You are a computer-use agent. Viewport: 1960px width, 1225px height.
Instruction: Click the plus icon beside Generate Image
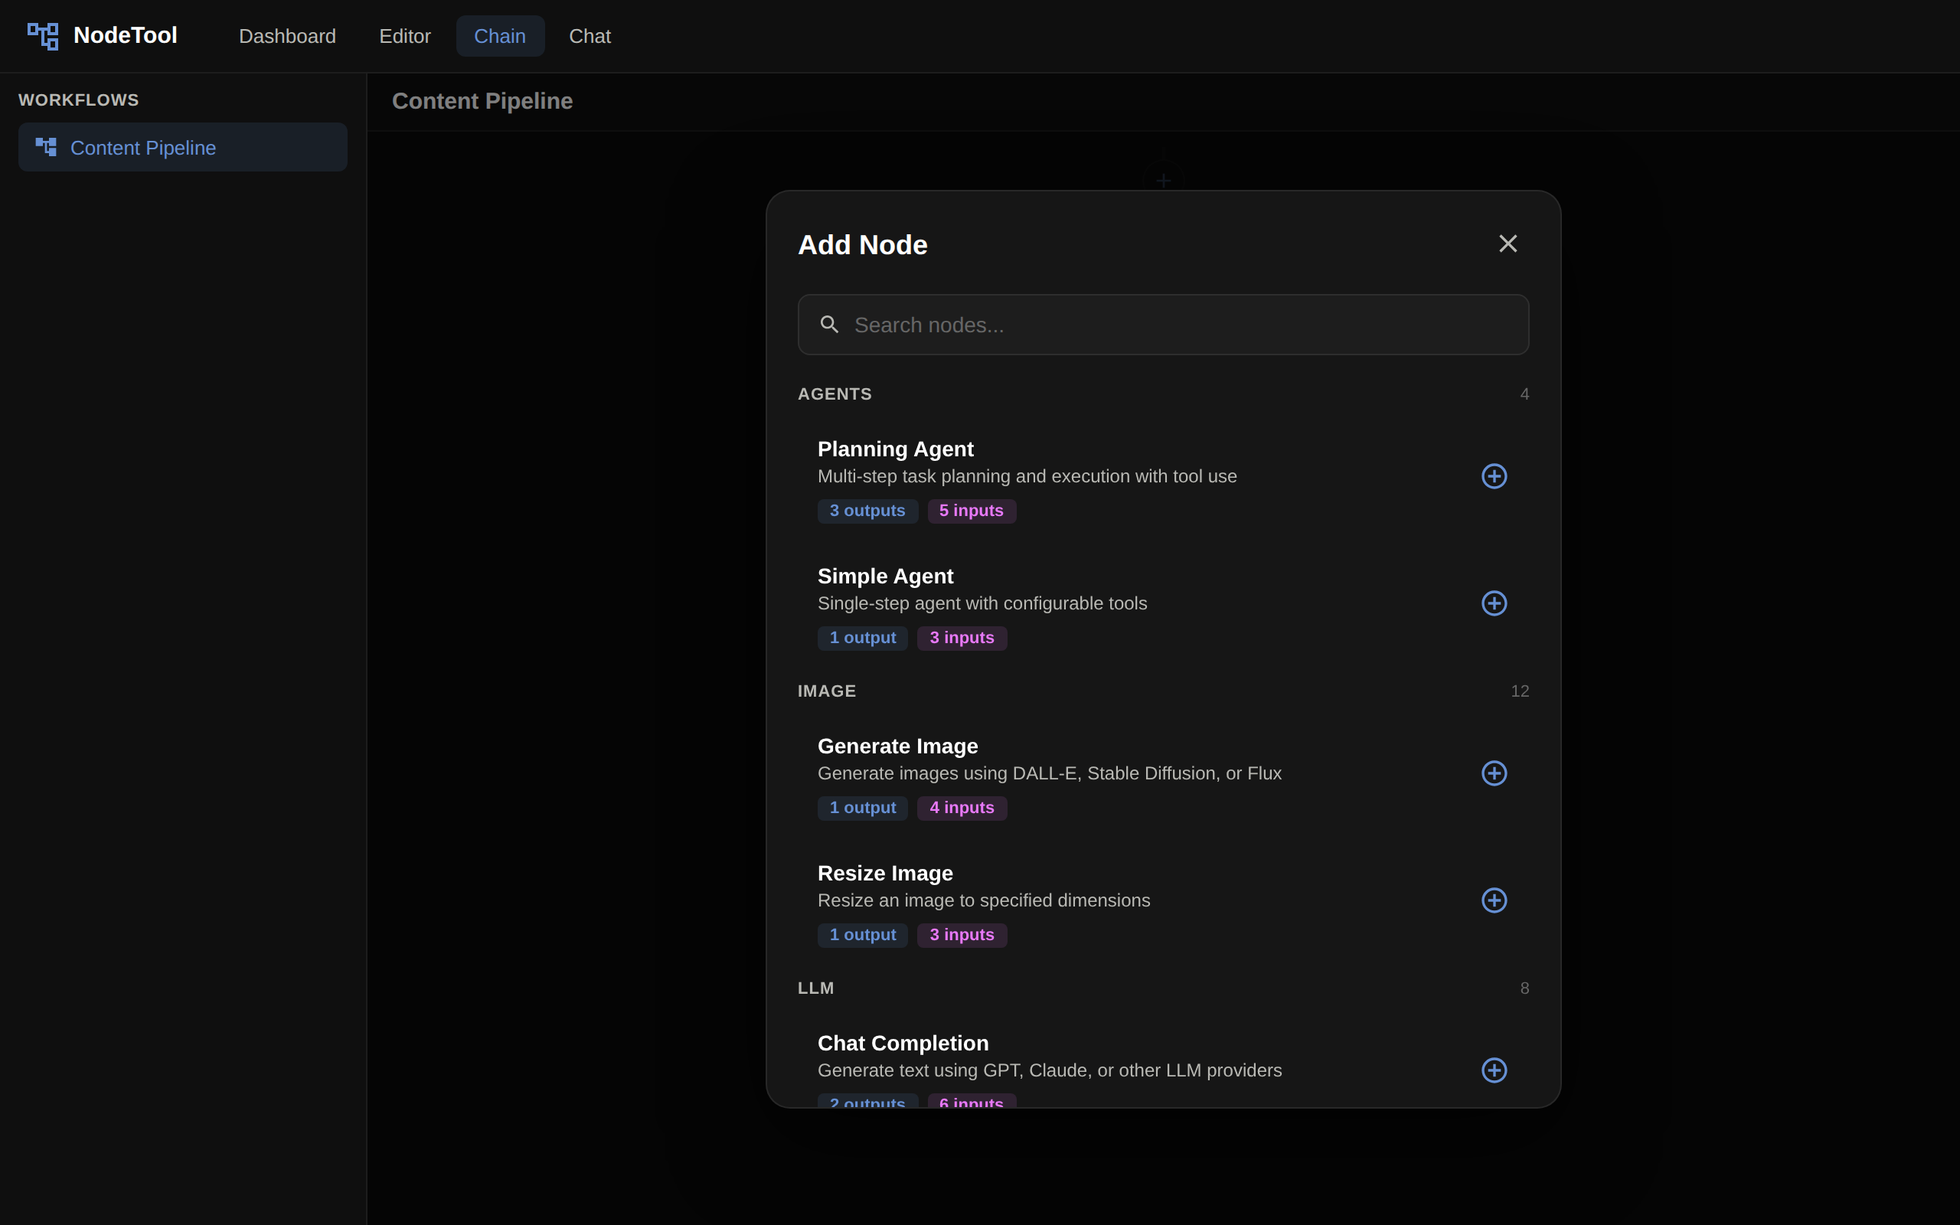point(1494,773)
